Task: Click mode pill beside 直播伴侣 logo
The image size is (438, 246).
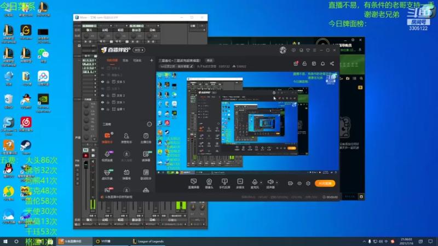Action: tap(139, 50)
